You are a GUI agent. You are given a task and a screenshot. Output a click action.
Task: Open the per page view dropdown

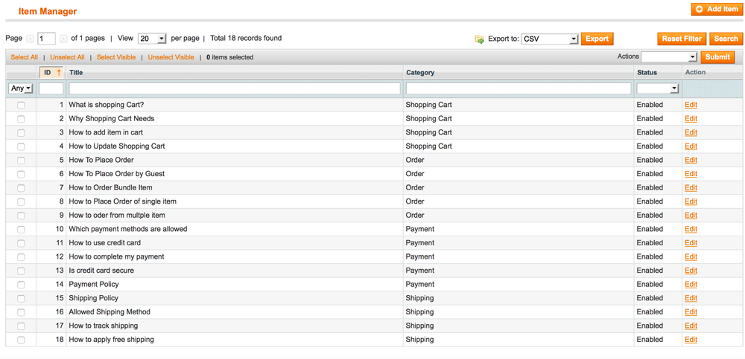coord(151,39)
